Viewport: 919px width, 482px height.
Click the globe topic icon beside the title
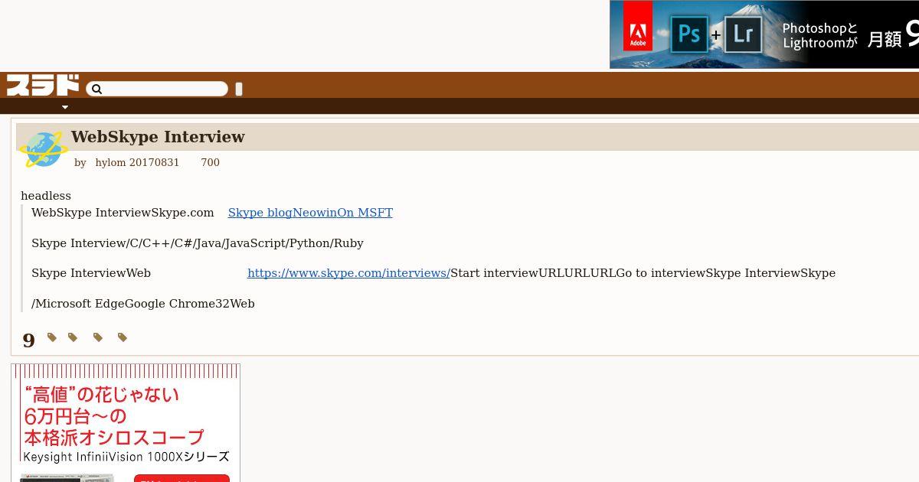[43, 149]
